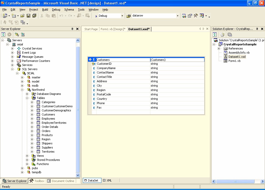Click the Copy icon on the main toolbar
Viewport: 265px width, 190px height.
(48, 16)
